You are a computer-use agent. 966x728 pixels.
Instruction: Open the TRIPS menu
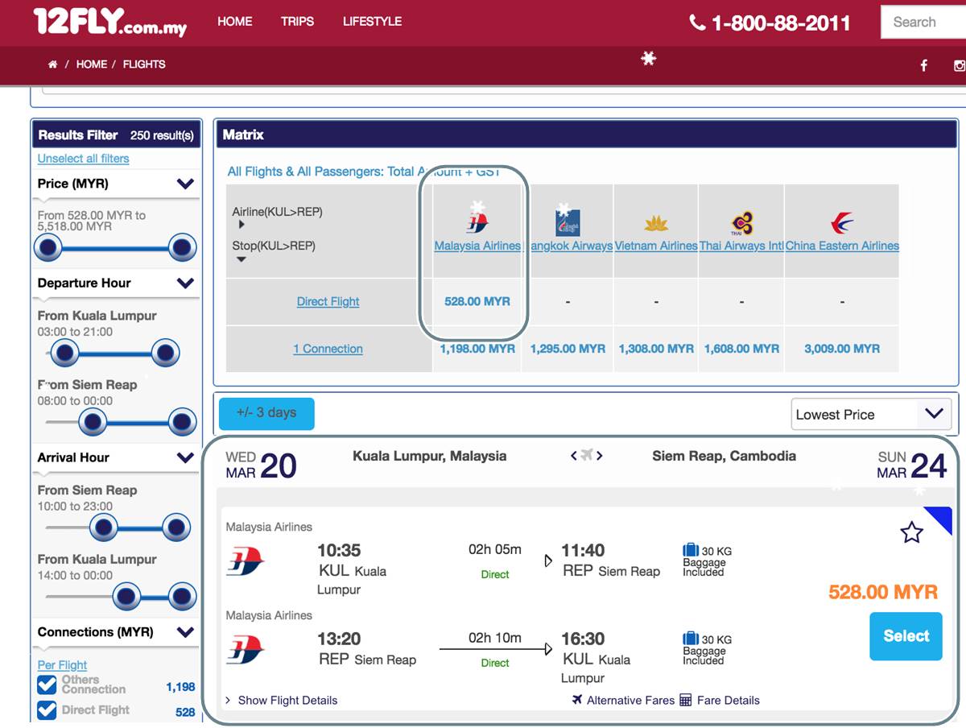click(297, 22)
